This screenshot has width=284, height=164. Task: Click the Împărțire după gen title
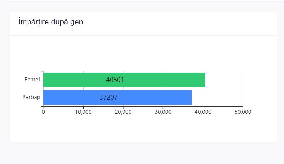51,22
